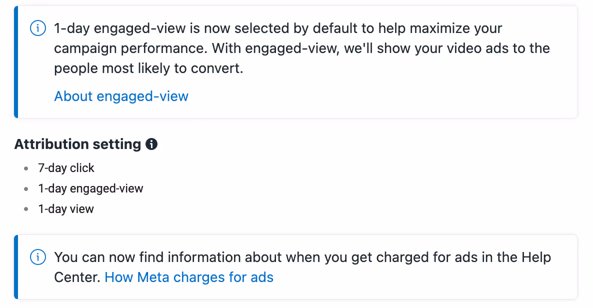
Task: Click the blue accent bar of charges banner
Action: (16, 267)
